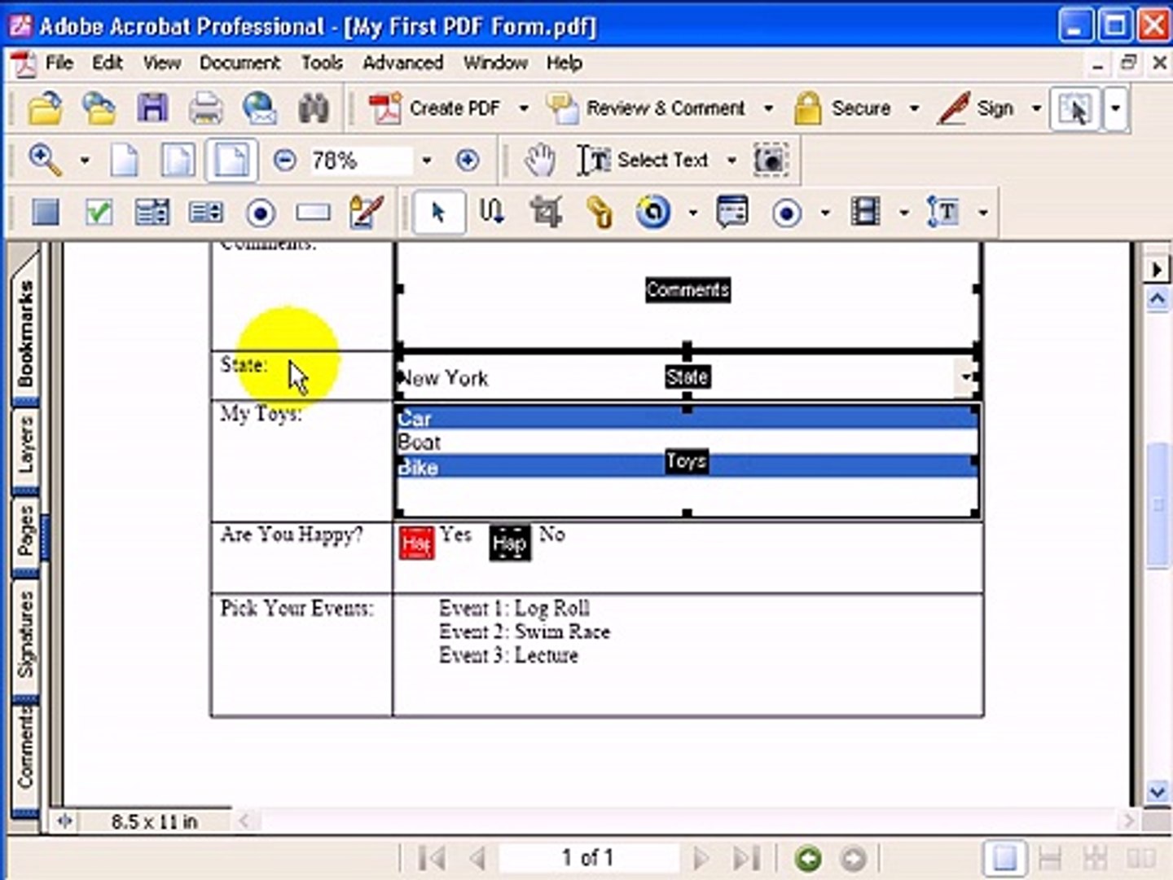The image size is (1173, 880).
Task: Show the Pages navigation tab
Action: click(x=25, y=530)
